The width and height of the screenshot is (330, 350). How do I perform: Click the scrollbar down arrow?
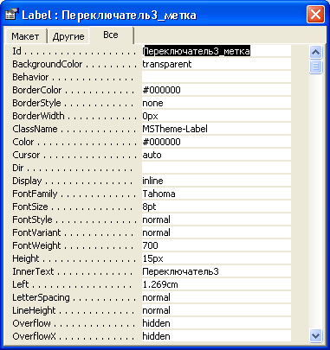315,335
